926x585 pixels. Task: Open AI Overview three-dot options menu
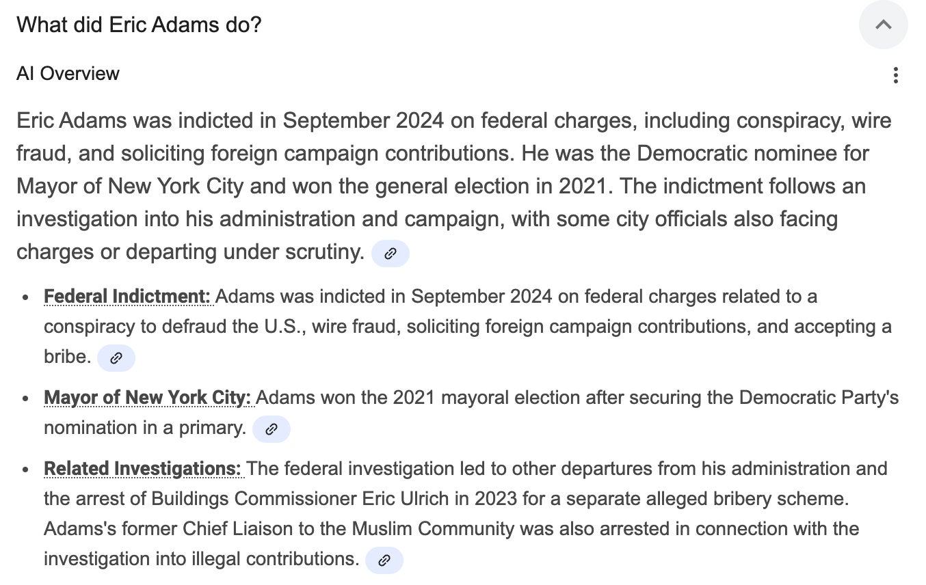click(x=895, y=75)
